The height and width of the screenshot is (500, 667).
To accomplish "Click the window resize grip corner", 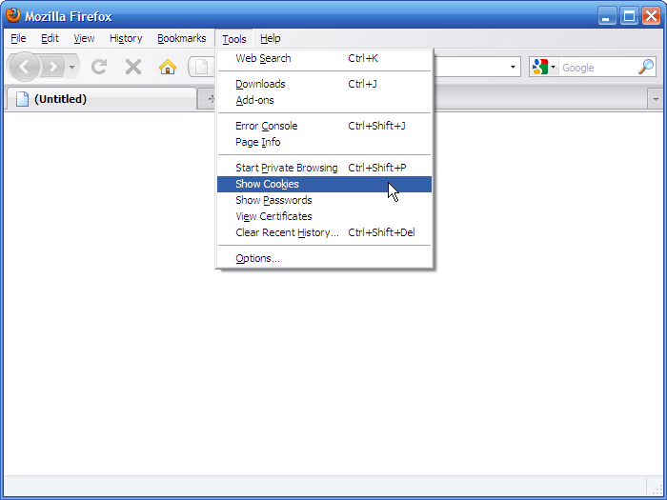I will 657,490.
